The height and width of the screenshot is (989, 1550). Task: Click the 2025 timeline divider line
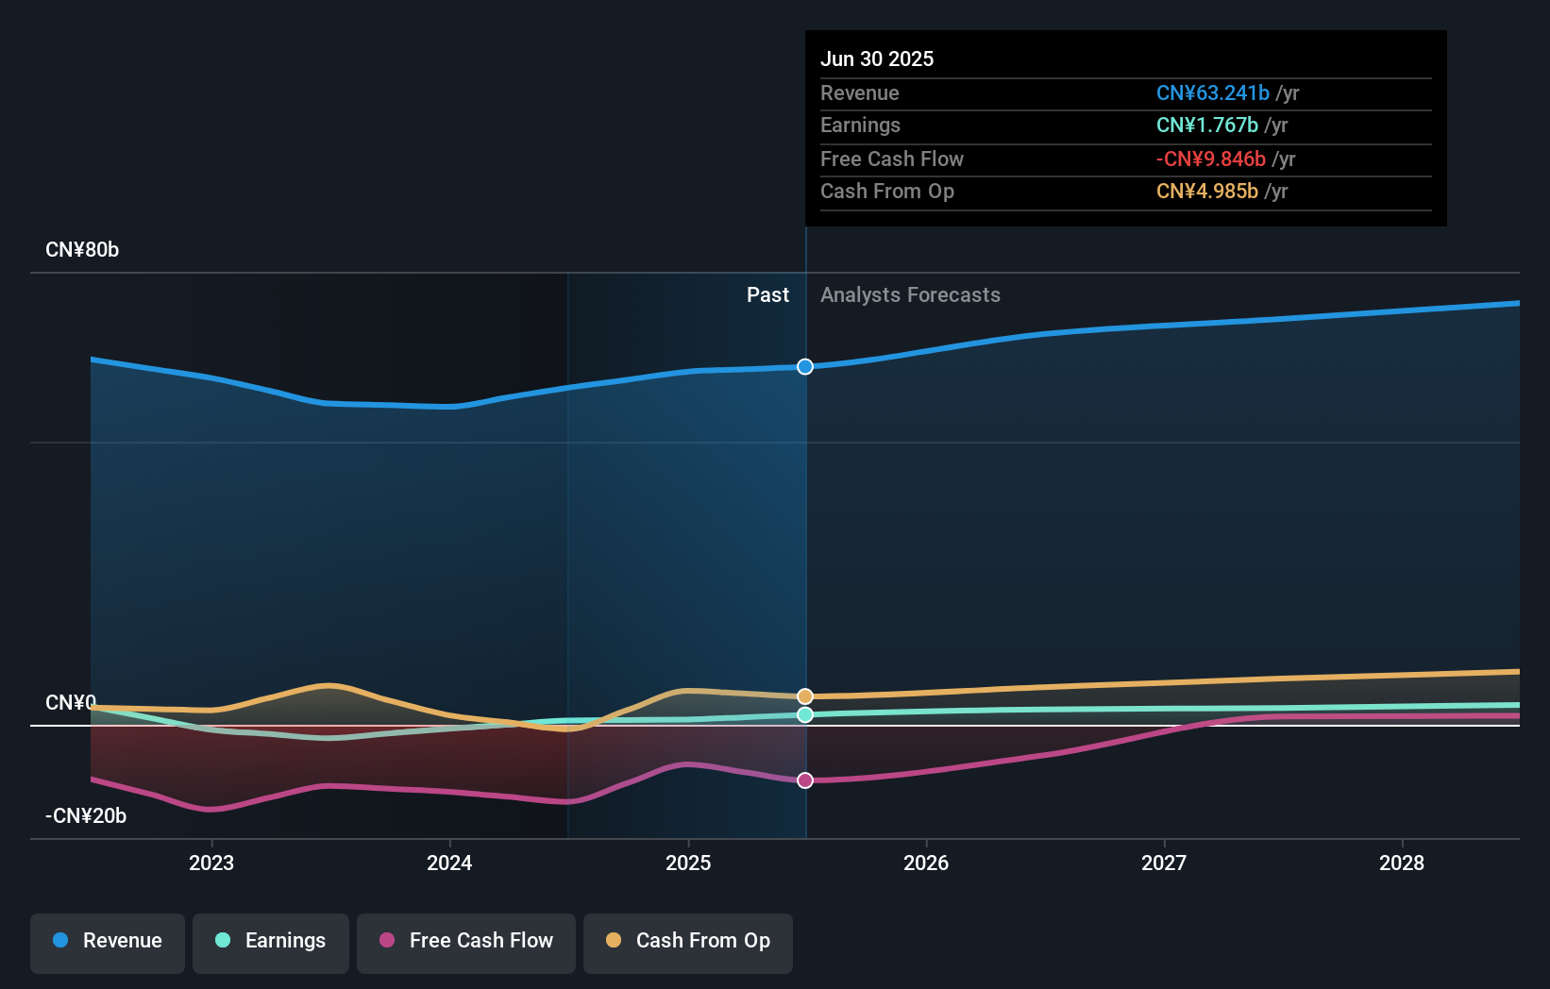click(x=805, y=566)
